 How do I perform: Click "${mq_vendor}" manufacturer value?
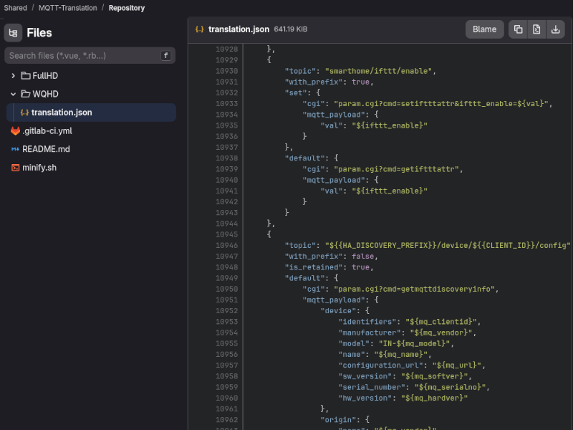pyautogui.click(x=440, y=333)
